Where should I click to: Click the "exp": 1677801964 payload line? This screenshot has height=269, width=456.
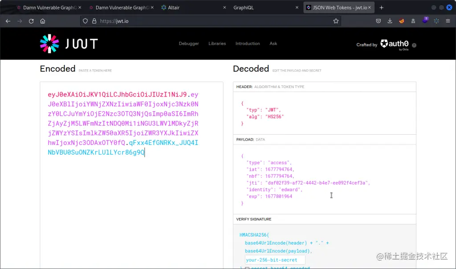(269, 197)
